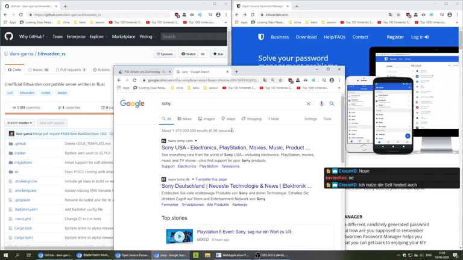Close the PS5 Stream tab
The image size is (463, 260).
click(169, 72)
